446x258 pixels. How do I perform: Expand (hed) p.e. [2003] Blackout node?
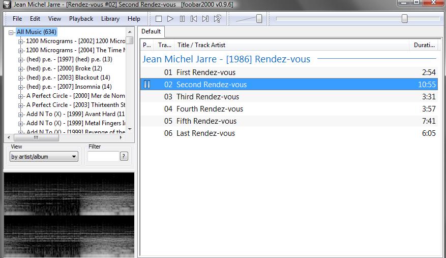[20, 78]
